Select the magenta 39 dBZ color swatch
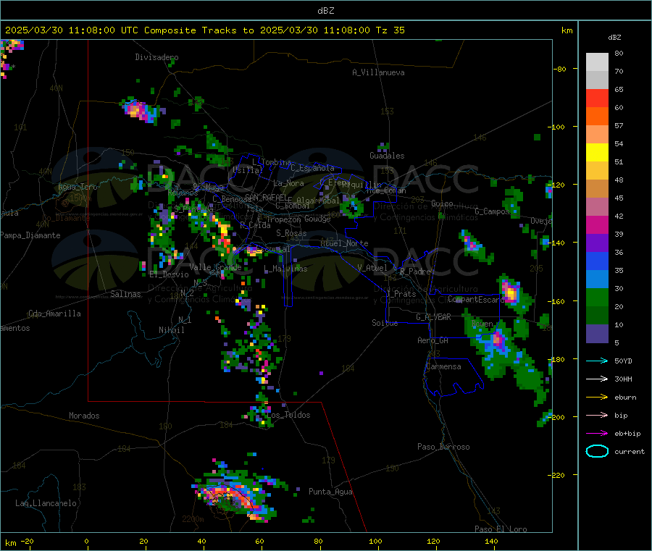Image resolution: width=652 pixels, height=551 pixels. coord(597,224)
